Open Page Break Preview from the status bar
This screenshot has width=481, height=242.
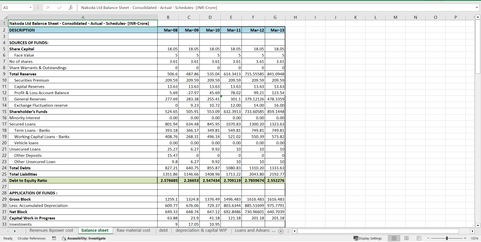pyautogui.click(x=419, y=238)
